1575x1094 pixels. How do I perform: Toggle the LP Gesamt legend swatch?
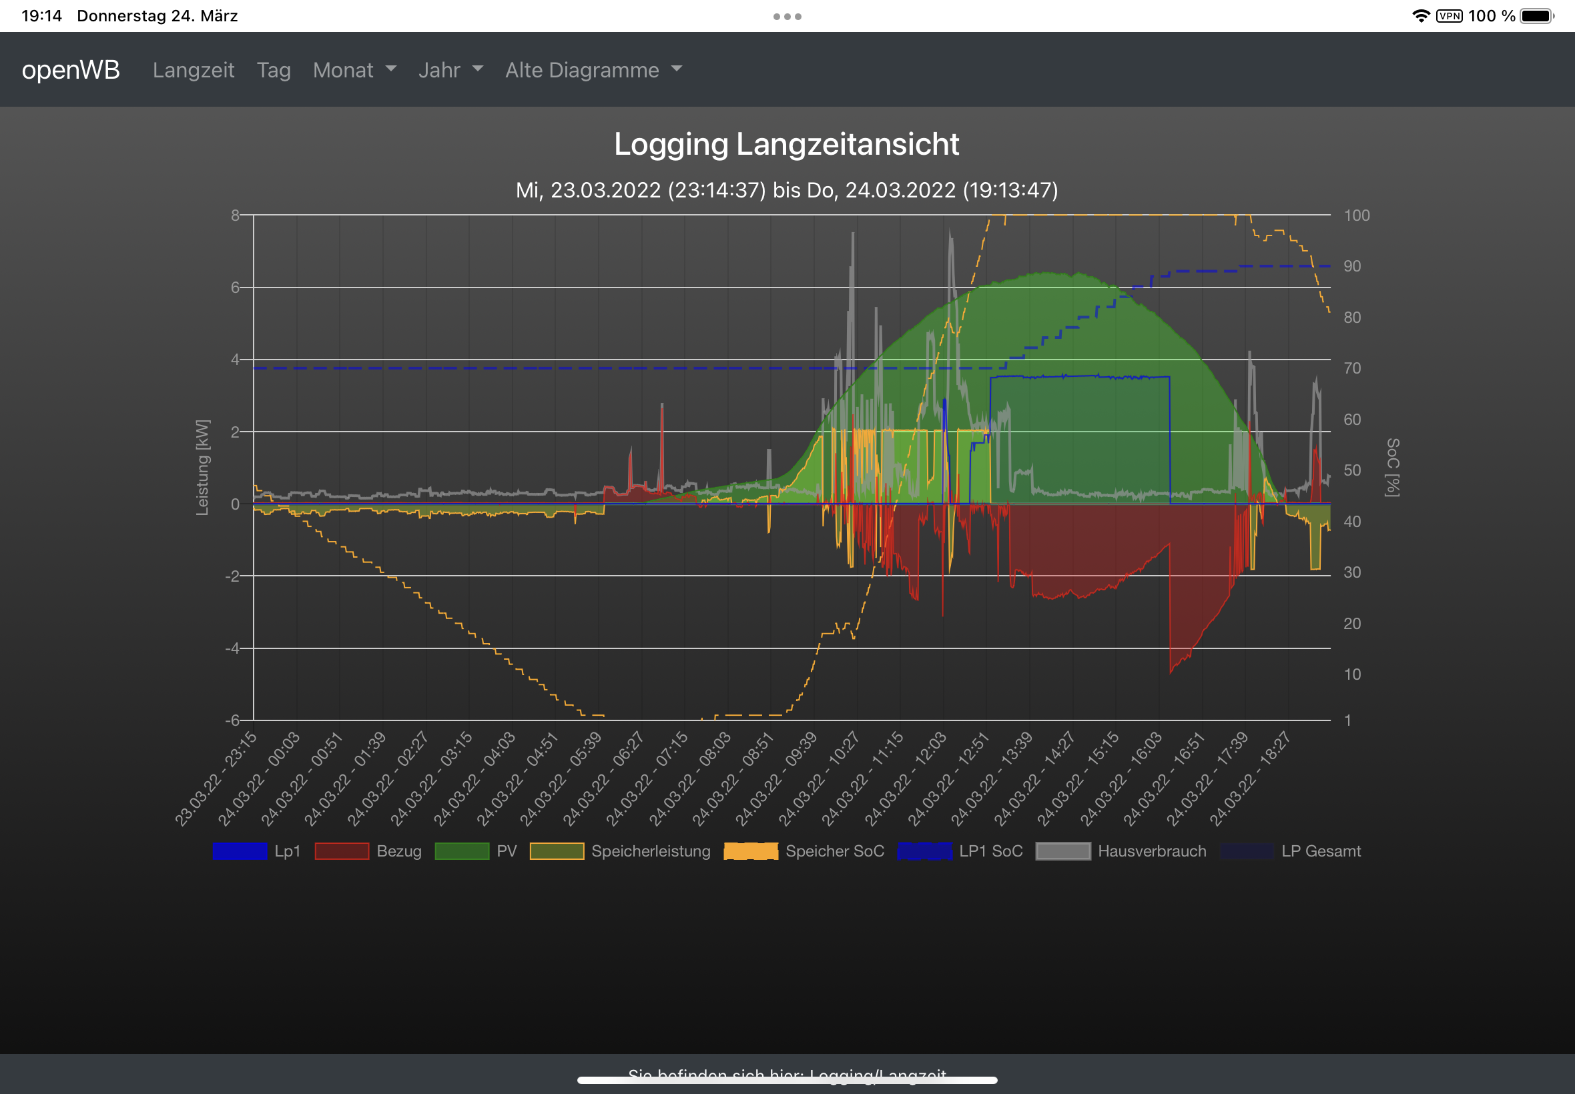pos(1246,851)
